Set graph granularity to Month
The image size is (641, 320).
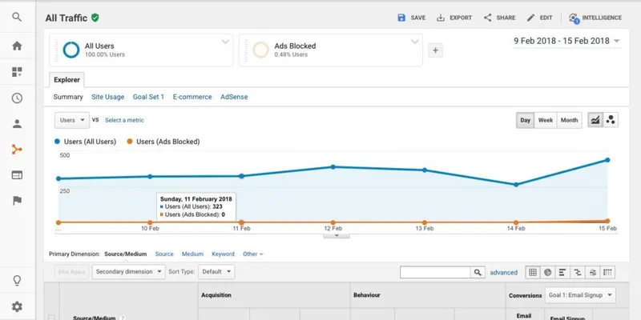[569, 121]
